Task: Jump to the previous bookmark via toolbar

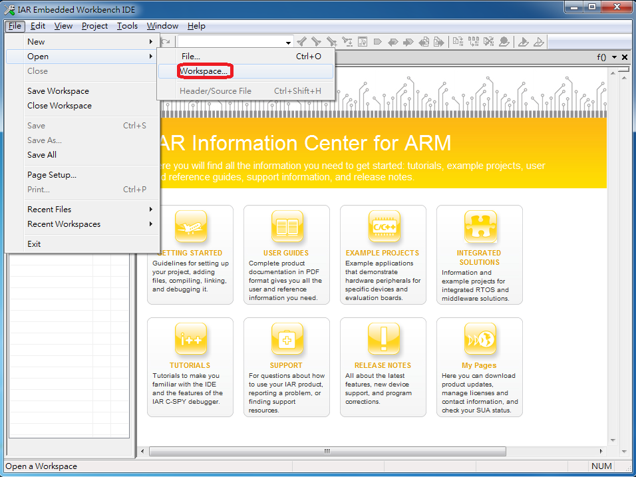Action: coord(393,41)
